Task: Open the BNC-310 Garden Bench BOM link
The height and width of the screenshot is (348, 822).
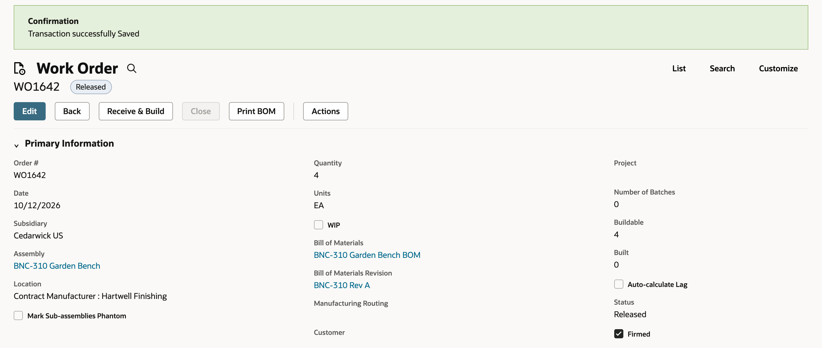Action: click(367, 255)
